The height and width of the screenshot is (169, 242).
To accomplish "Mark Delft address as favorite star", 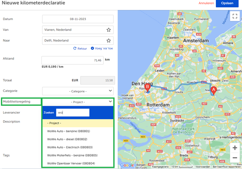I will pos(109,41).
